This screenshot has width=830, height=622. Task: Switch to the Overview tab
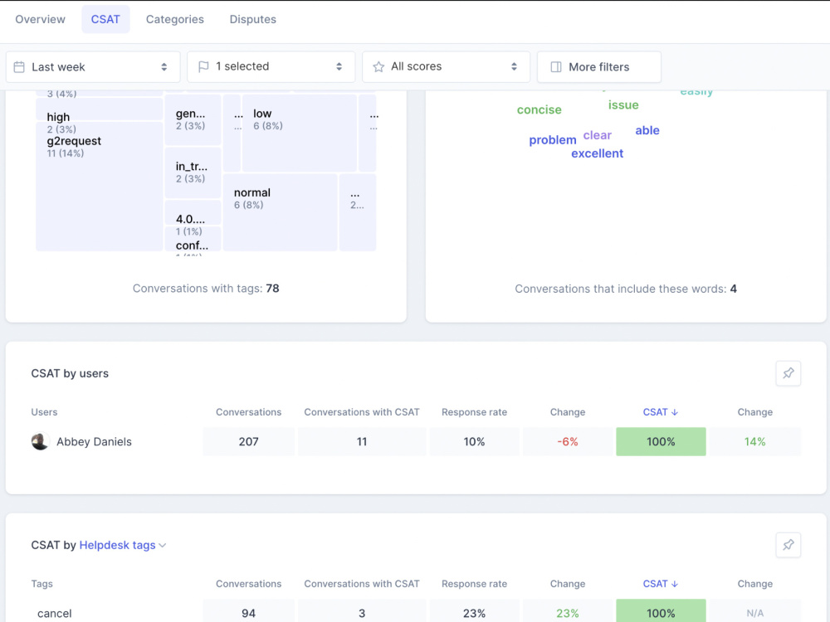click(x=40, y=20)
